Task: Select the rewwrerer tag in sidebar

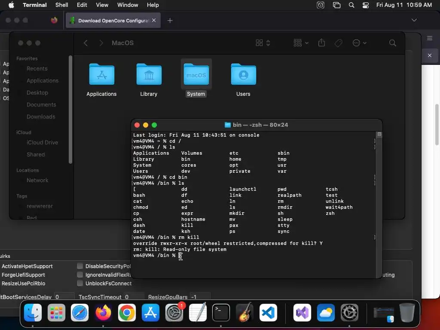Action: 40,206
